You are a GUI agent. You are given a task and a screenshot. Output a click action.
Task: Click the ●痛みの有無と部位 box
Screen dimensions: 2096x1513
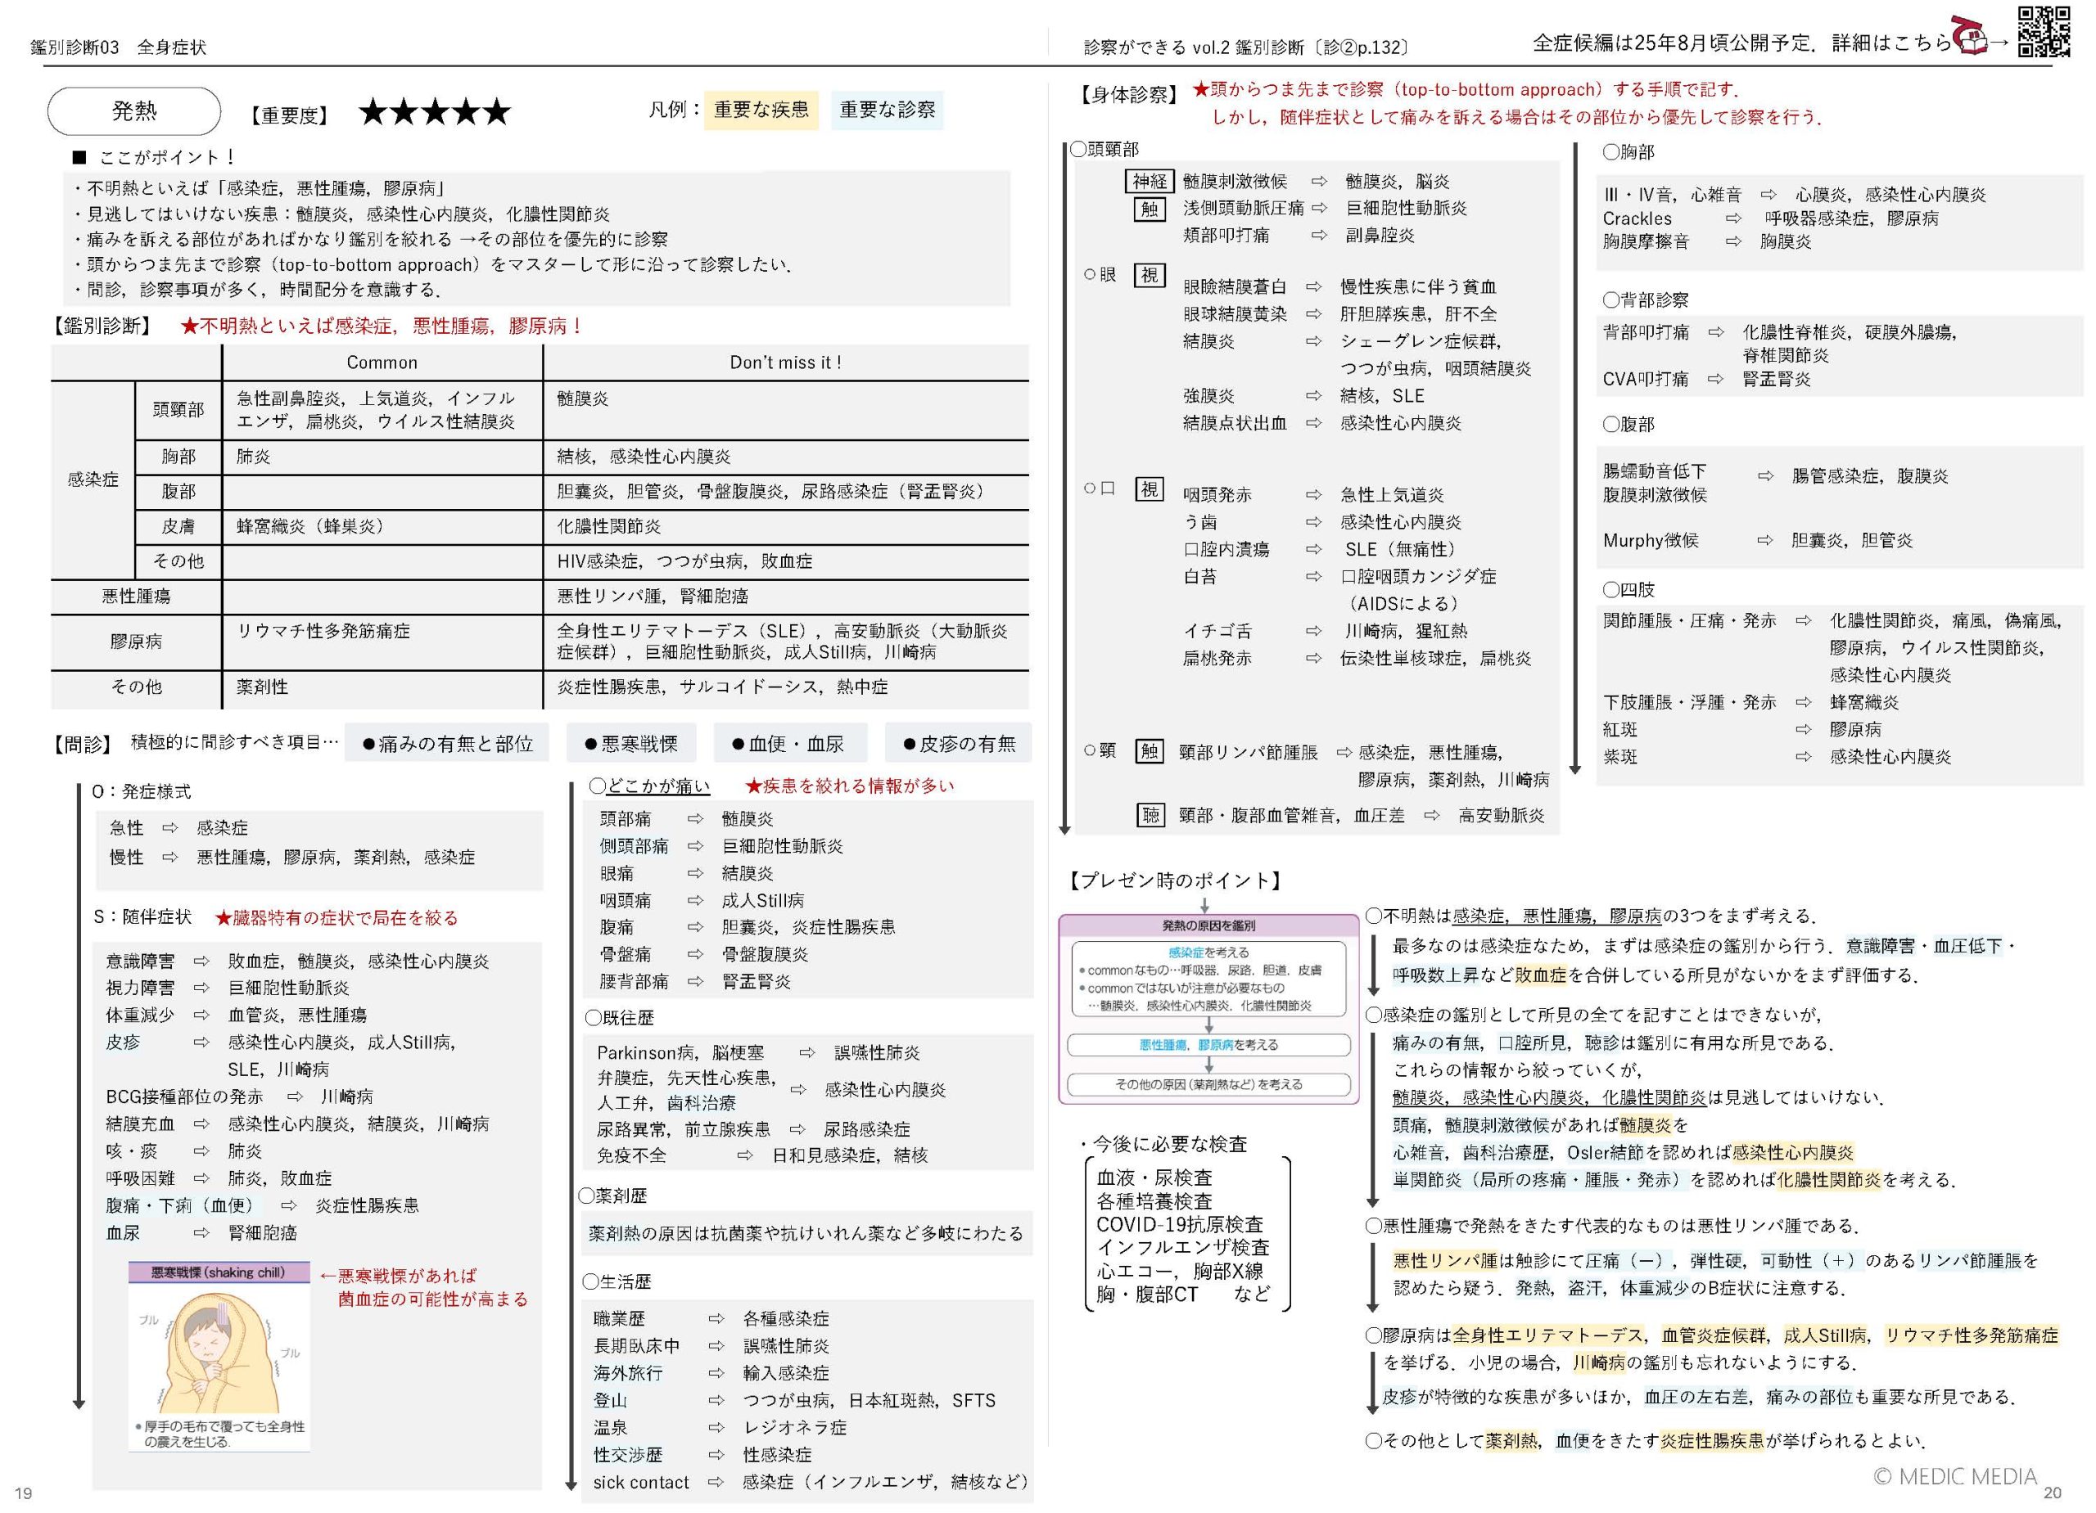[447, 744]
